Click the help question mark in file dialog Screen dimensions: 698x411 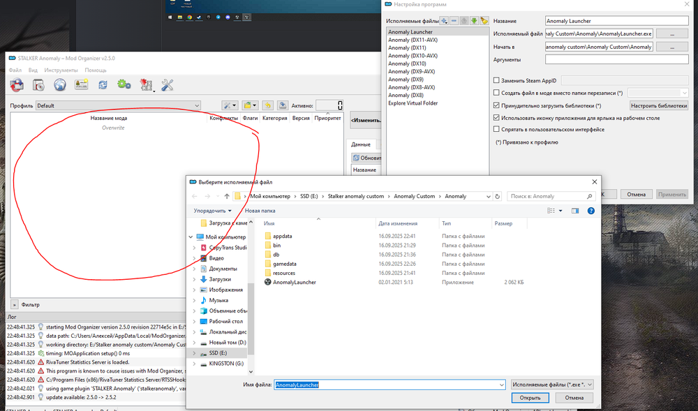coord(591,210)
